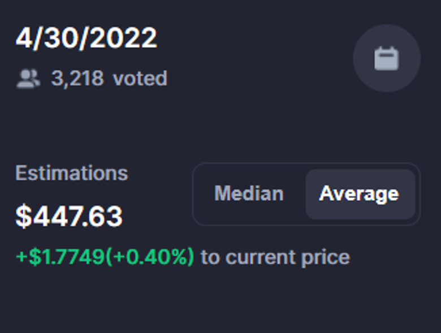Screen dimensions: 441x333
Task: Open the calendar date picker
Action: (387, 59)
